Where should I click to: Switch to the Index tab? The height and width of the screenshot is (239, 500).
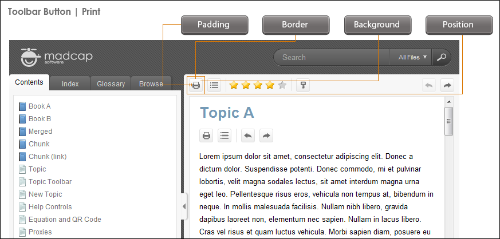pos(70,84)
